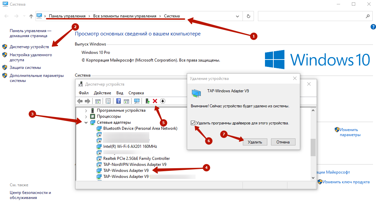
Task: Open Дополнительные параметры системы link
Action: coord(37,78)
